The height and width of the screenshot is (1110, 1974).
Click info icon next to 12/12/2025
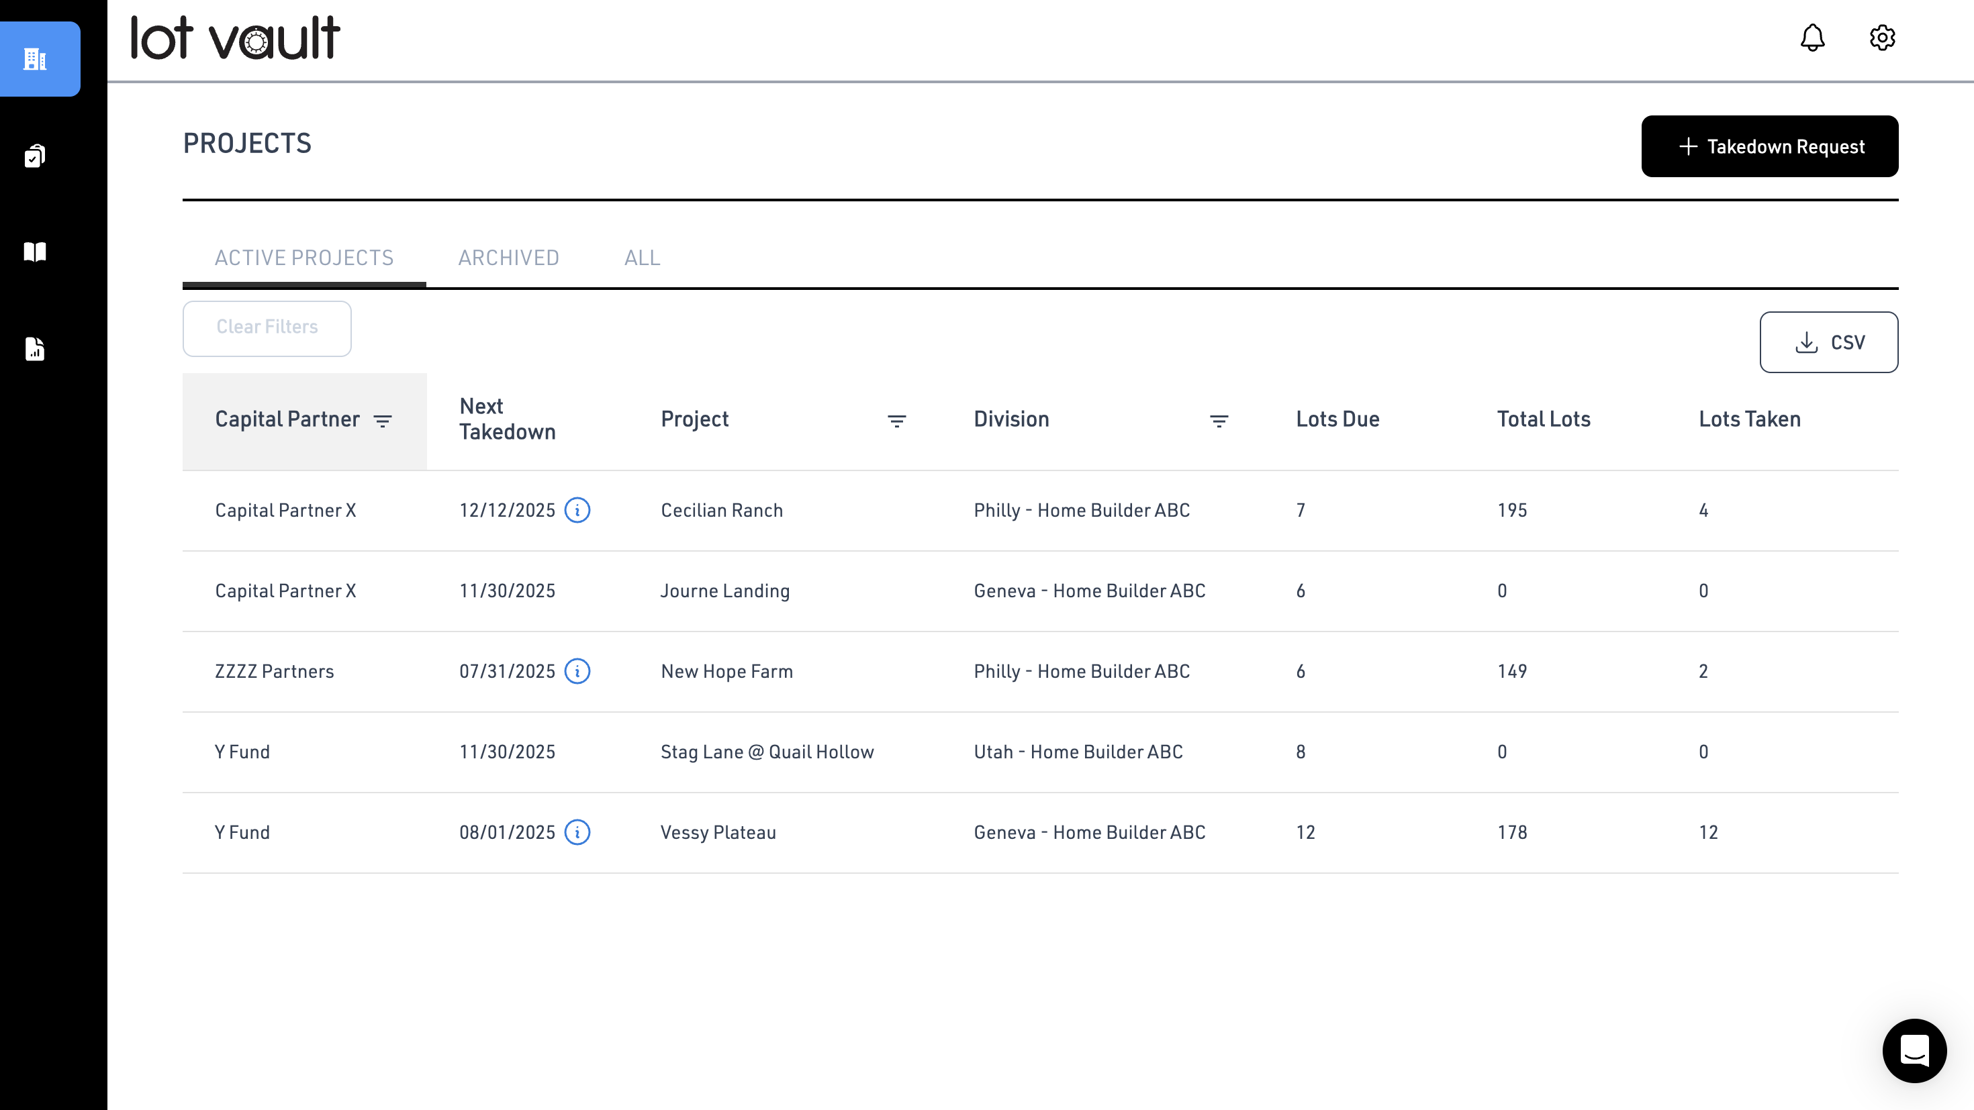(577, 510)
